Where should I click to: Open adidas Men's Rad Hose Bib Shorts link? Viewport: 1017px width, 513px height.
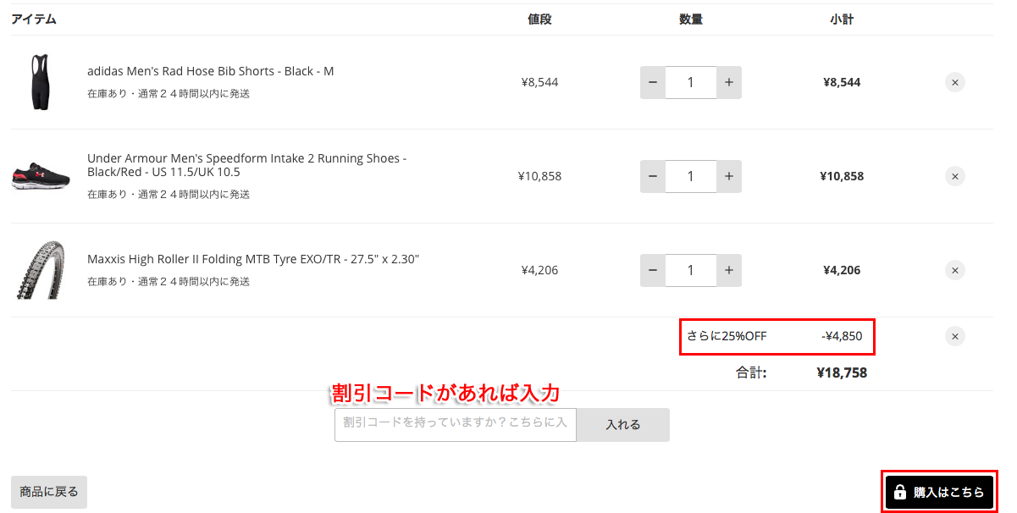(210, 71)
